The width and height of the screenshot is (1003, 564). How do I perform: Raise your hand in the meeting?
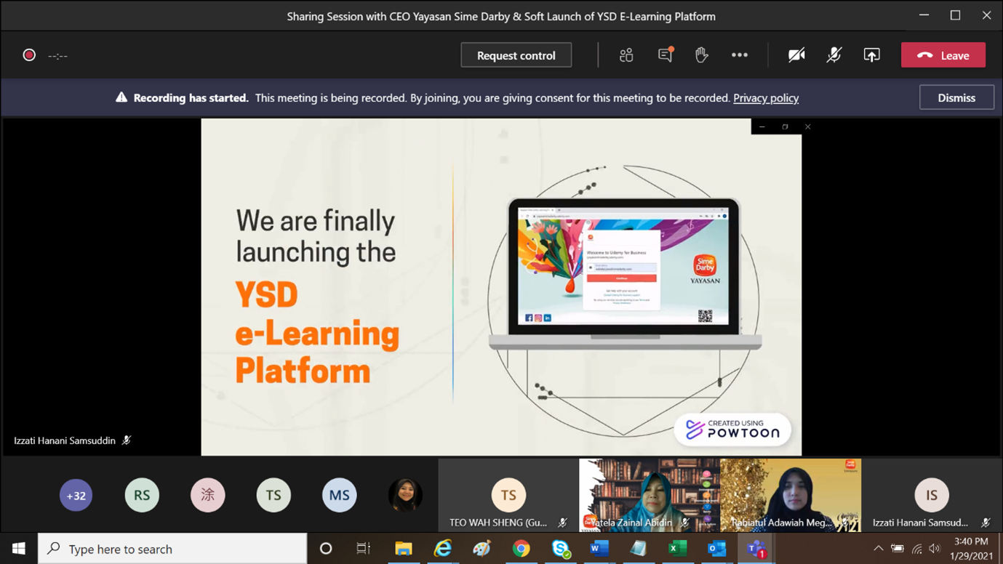(x=701, y=55)
